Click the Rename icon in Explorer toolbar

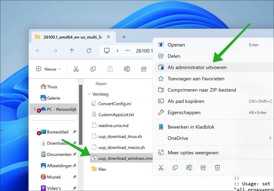(x=127, y=69)
